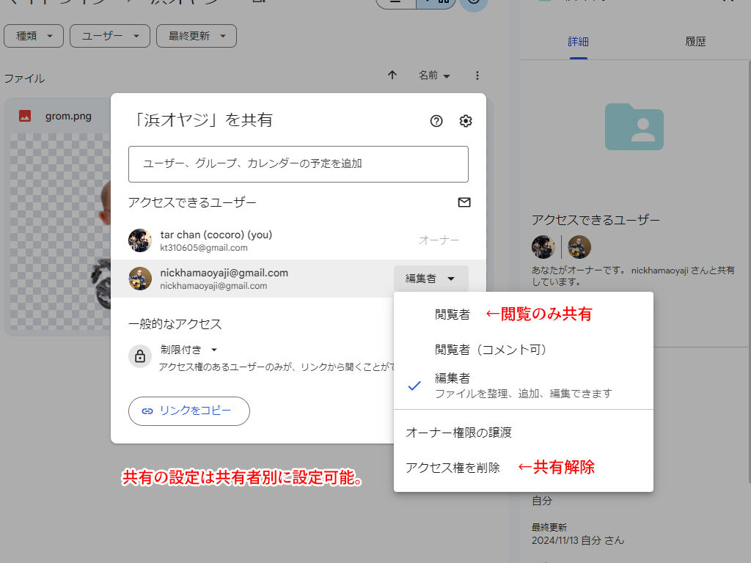751x563 pixels.
Task: Open the 種類 filter dropdown
Action: point(33,36)
